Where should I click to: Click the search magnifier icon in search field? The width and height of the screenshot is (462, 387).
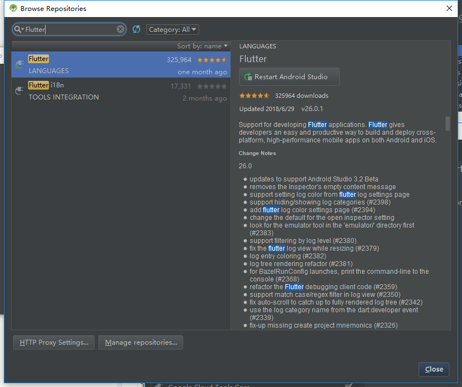pyautogui.click(x=19, y=29)
